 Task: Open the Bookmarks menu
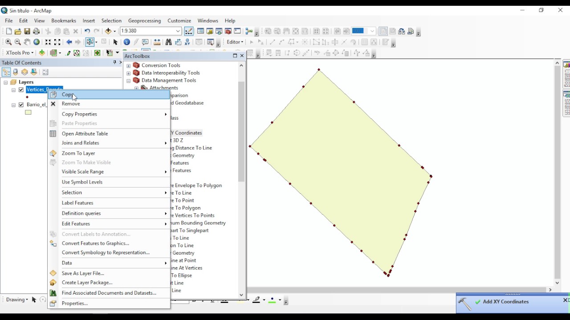coord(64,21)
